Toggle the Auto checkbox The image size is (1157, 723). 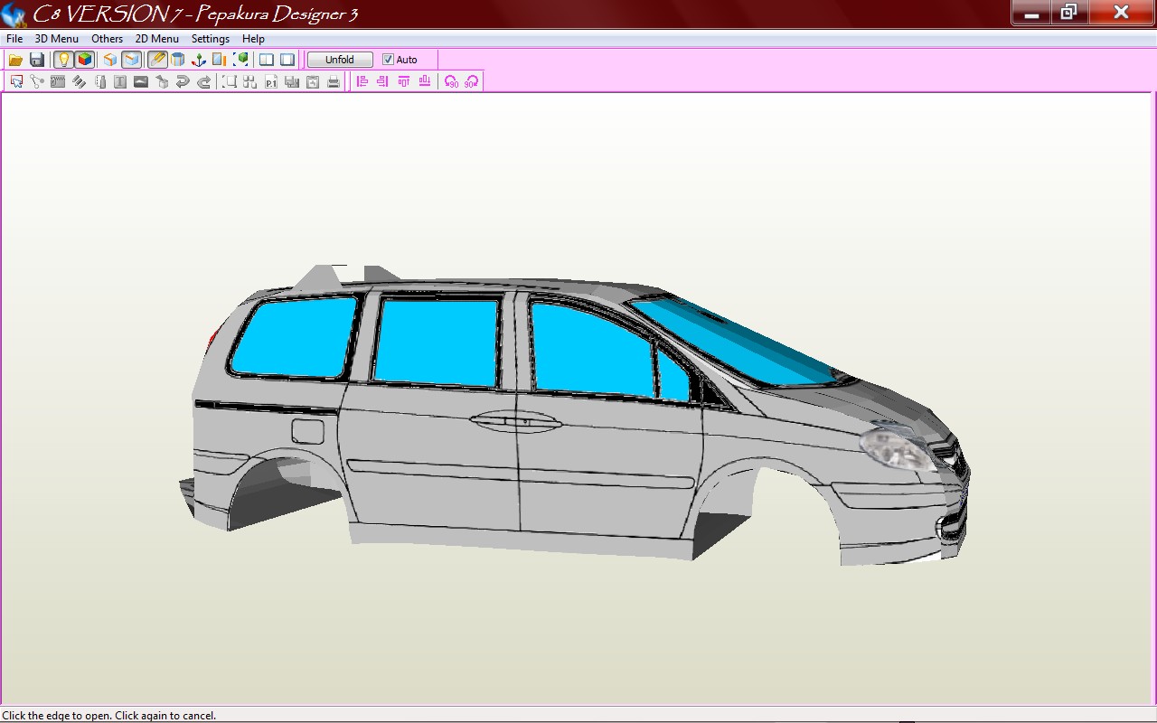389,60
